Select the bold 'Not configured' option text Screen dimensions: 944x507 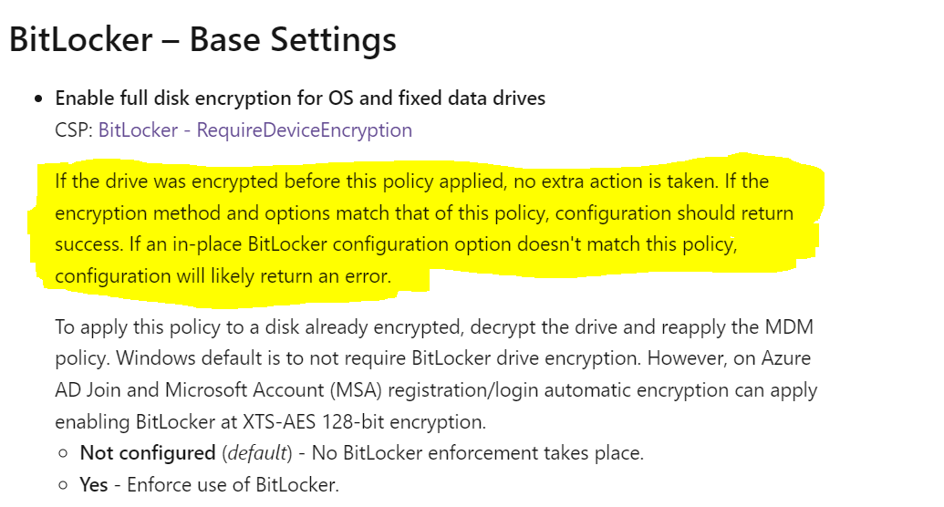(148, 453)
